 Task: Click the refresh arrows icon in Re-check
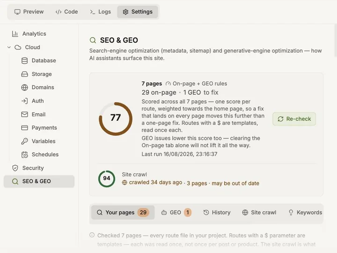(x=280, y=119)
